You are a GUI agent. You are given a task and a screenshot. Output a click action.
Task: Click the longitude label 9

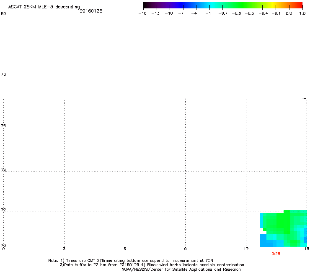tap(185, 249)
